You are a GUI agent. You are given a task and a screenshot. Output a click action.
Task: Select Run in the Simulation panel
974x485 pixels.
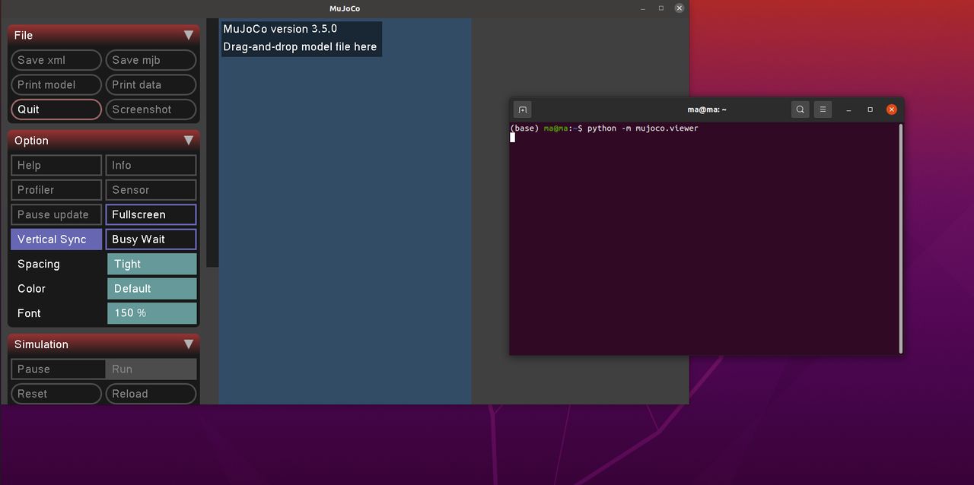tap(151, 369)
